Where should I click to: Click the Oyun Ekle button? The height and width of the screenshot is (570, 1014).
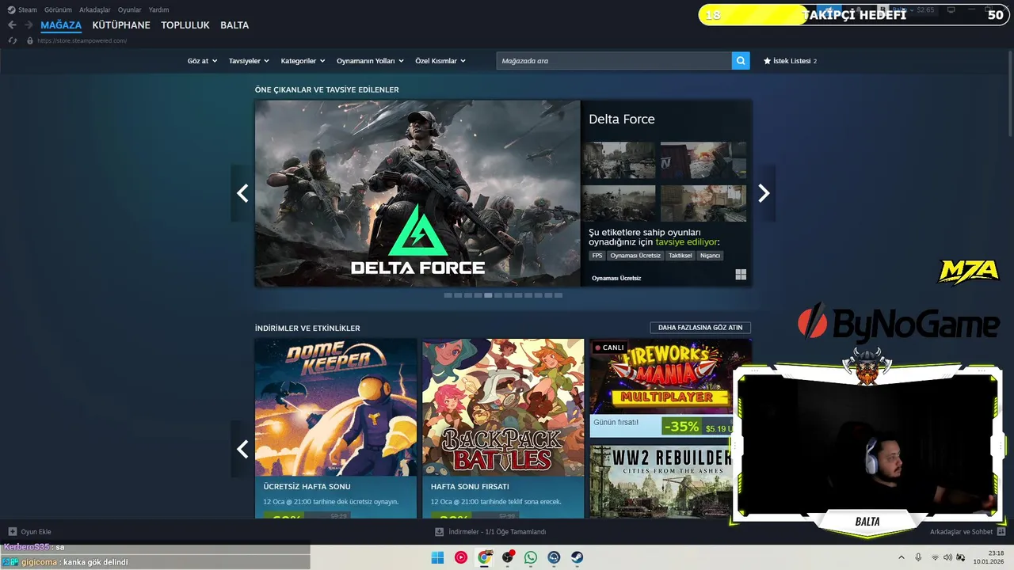pos(29,532)
